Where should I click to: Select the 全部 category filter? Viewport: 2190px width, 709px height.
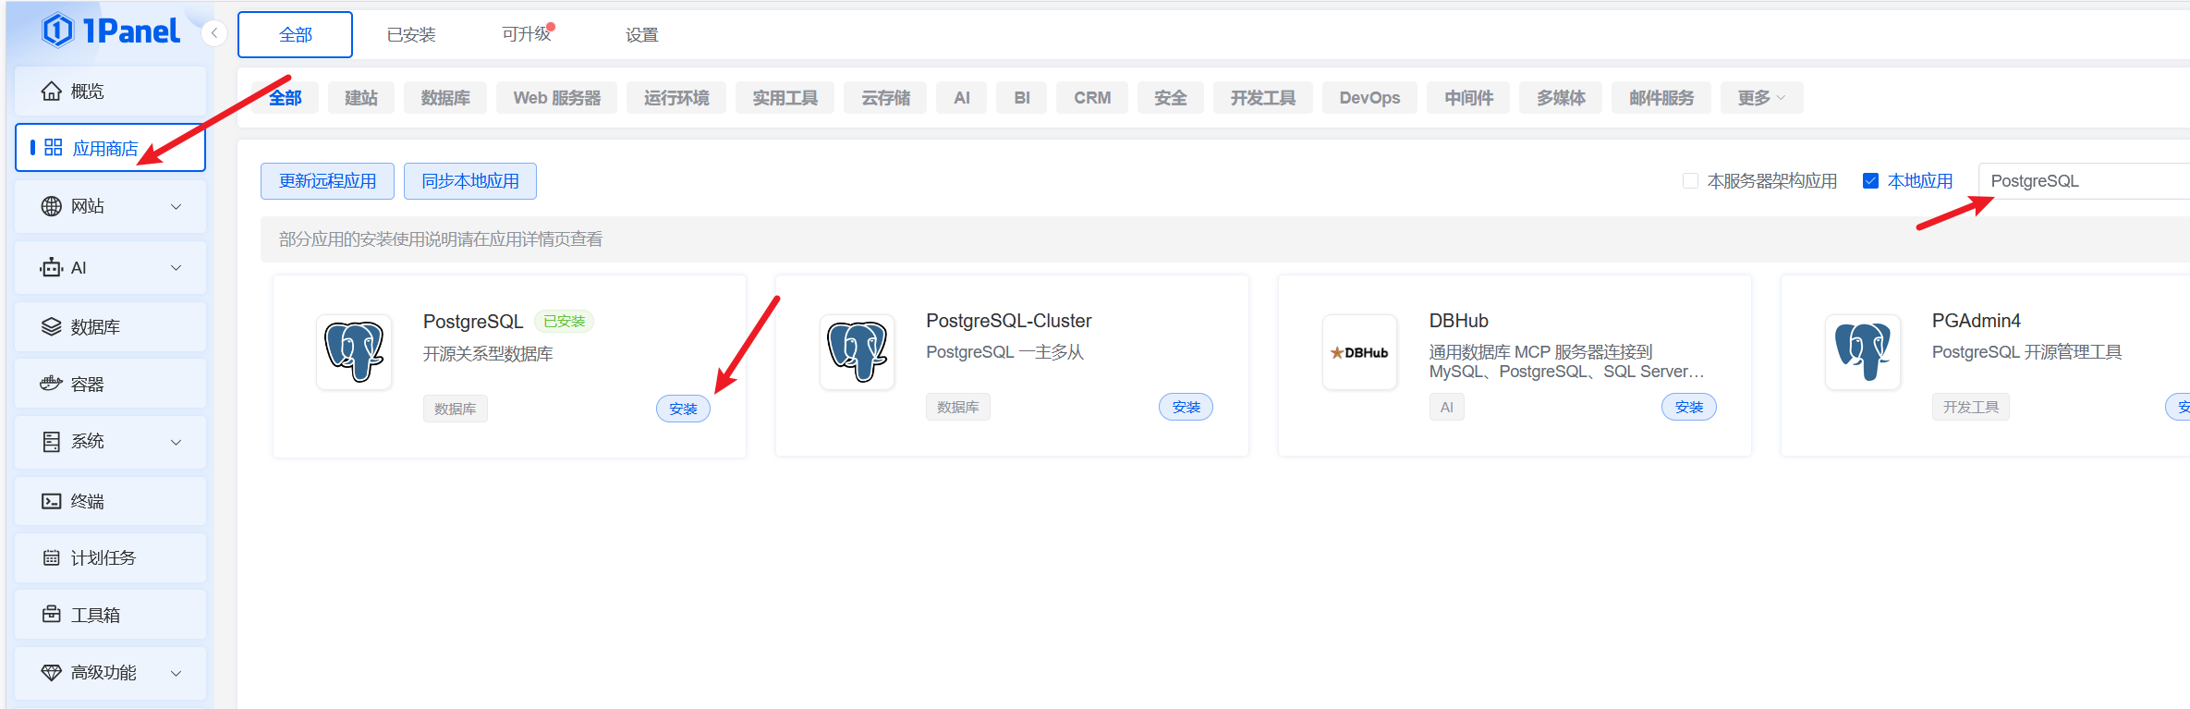(285, 98)
